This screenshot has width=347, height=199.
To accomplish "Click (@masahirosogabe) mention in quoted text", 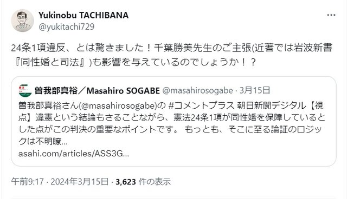I will (x=118, y=105).
